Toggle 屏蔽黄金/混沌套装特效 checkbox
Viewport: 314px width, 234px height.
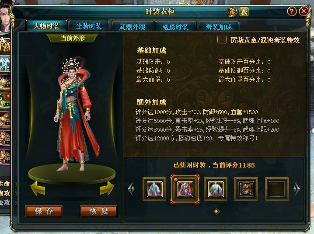click(222, 39)
